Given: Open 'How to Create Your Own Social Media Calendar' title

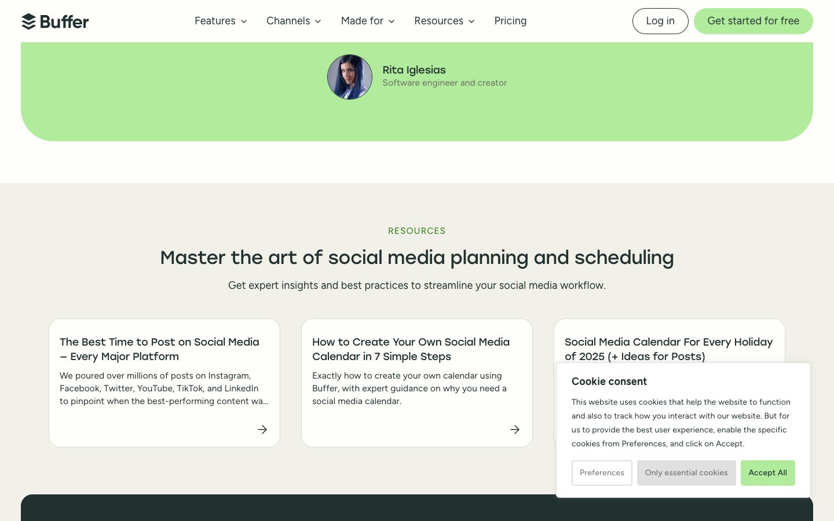Looking at the screenshot, I should [x=411, y=349].
